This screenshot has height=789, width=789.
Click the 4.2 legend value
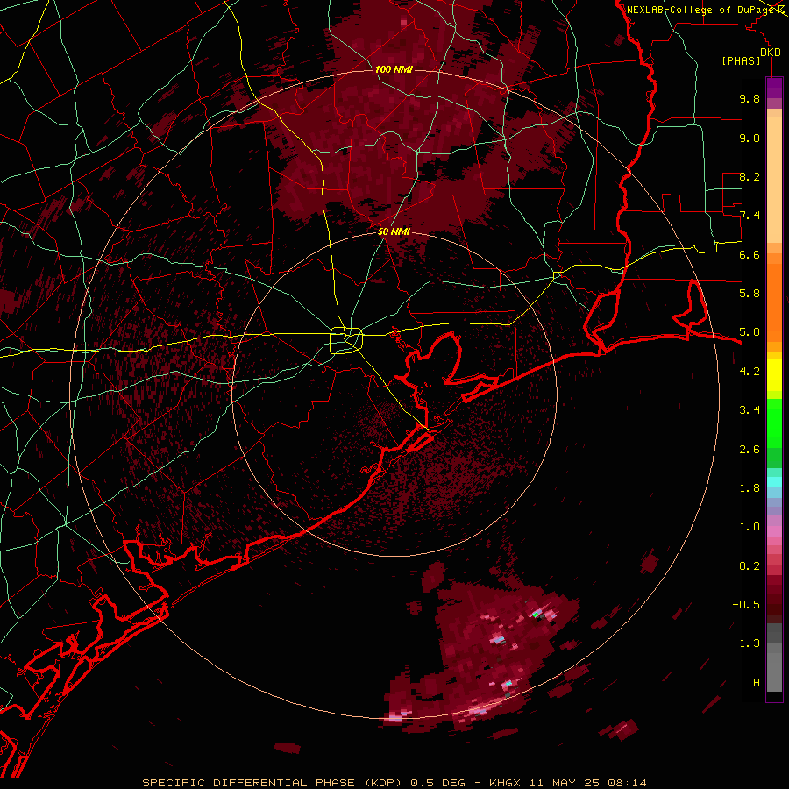(x=750, y=372)
